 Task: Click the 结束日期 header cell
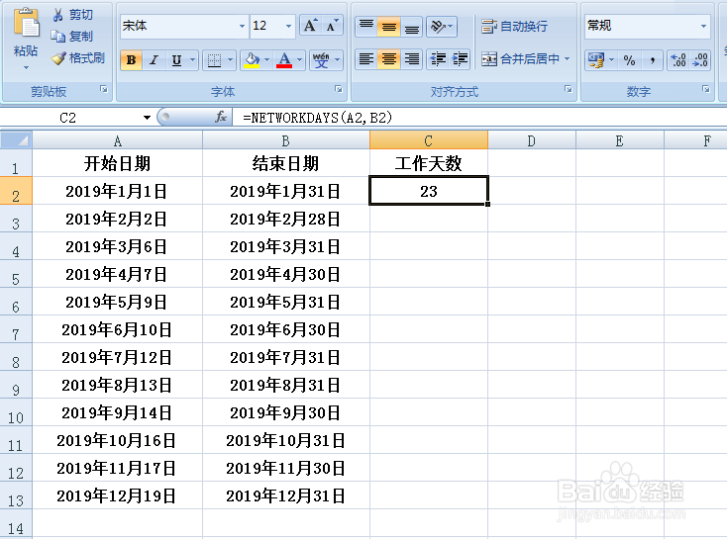(285, 163)
